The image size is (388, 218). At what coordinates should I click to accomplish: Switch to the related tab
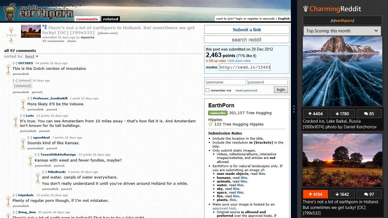tap(110, 19)
